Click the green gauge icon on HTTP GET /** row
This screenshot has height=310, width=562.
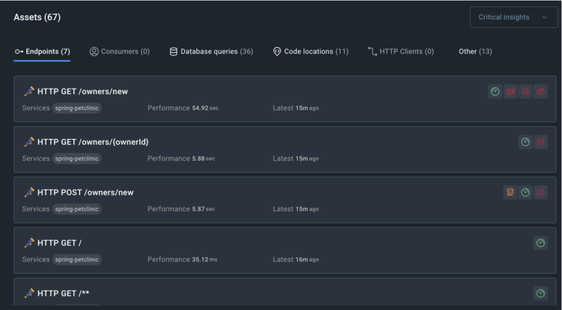pos(541,294)
